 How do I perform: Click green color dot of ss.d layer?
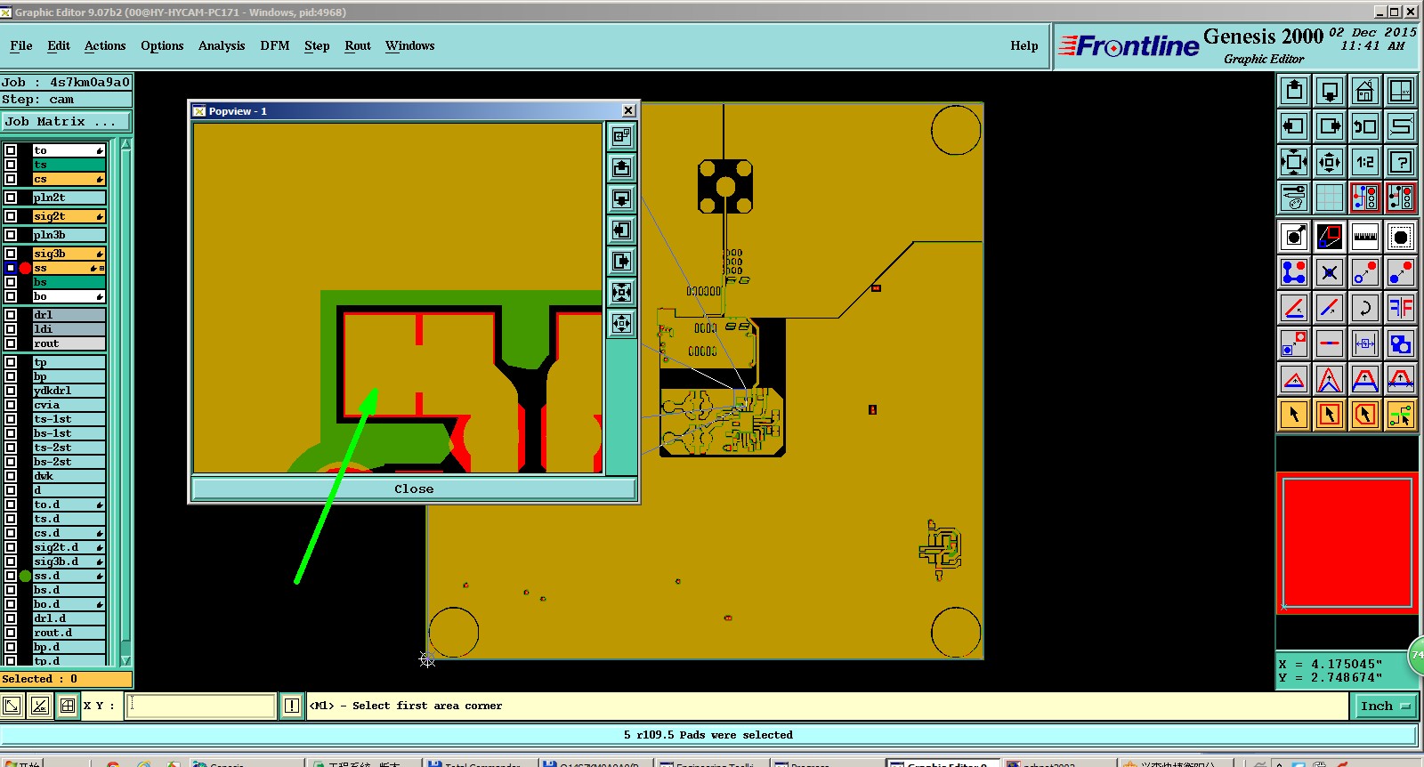(x=25, y=576)
